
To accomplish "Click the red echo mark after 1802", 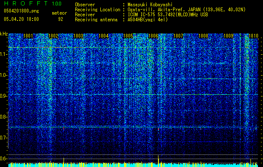I will point(64,129).
